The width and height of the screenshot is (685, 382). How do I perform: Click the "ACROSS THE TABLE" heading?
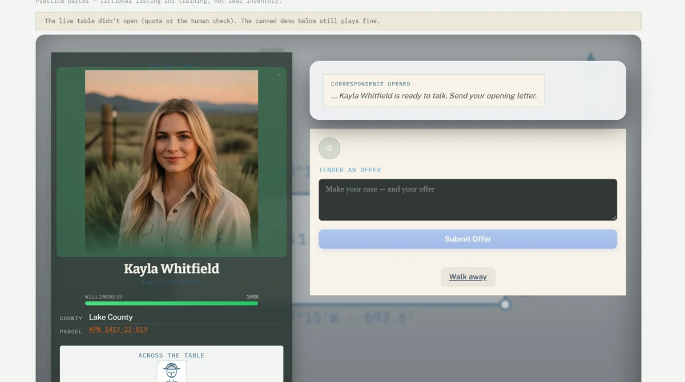click(x=171, y=355)
